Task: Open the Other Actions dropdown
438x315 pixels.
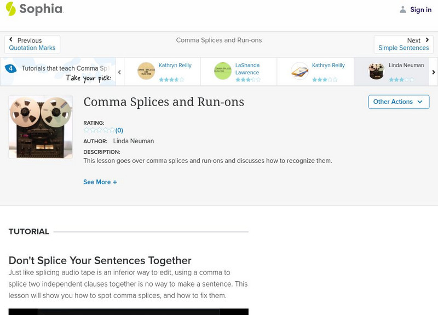Action: pyautogui.click(x=398, y=102)
